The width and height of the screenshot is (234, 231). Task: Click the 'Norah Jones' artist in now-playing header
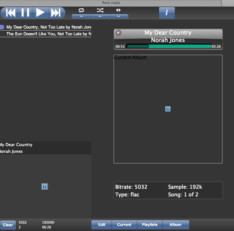(x=168, y=40)
